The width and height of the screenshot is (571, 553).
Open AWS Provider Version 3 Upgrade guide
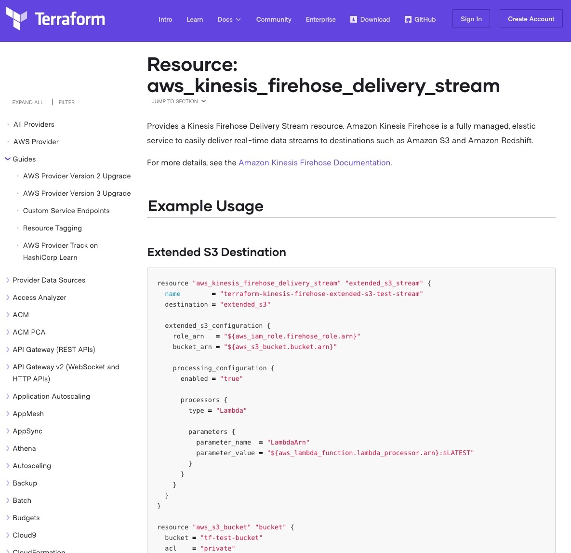[77, 193]
